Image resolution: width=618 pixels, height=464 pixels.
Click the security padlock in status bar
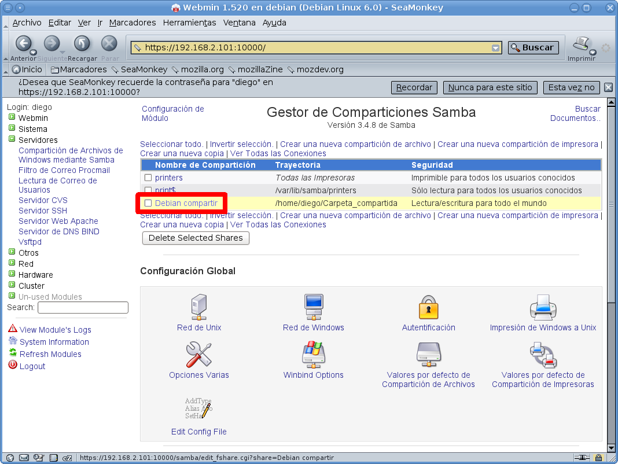[x=598, y=458]
